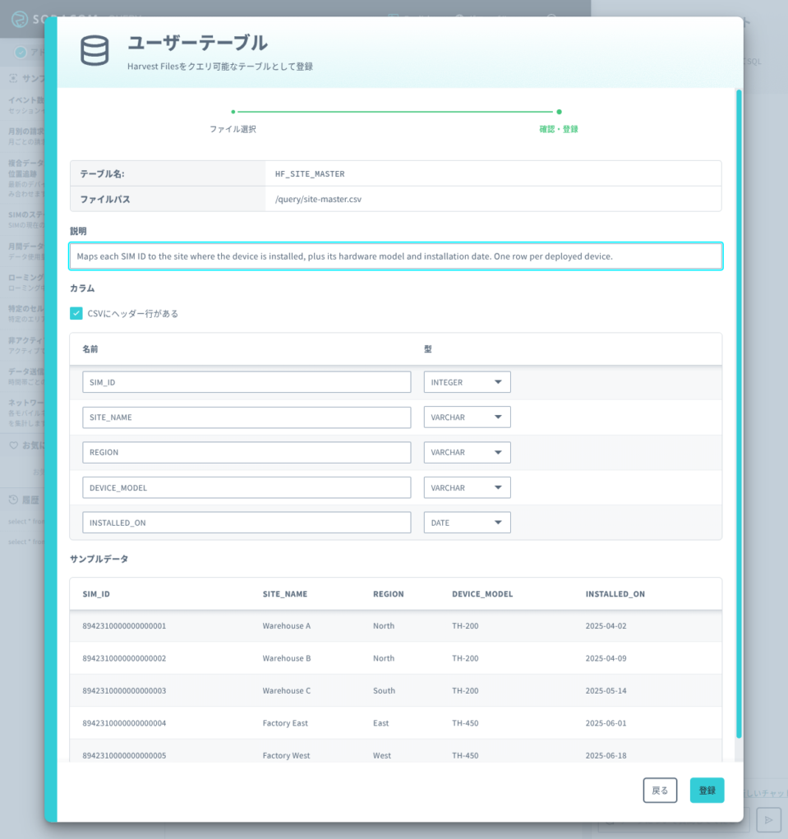Expand the DATE type dropdown for INSTALLED_ON
The image size is (788, 839).
click(467, 523)
